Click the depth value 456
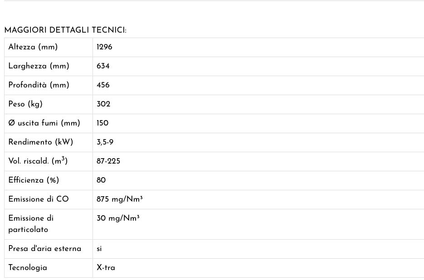 pyautogui.click(x=103, y=85)
